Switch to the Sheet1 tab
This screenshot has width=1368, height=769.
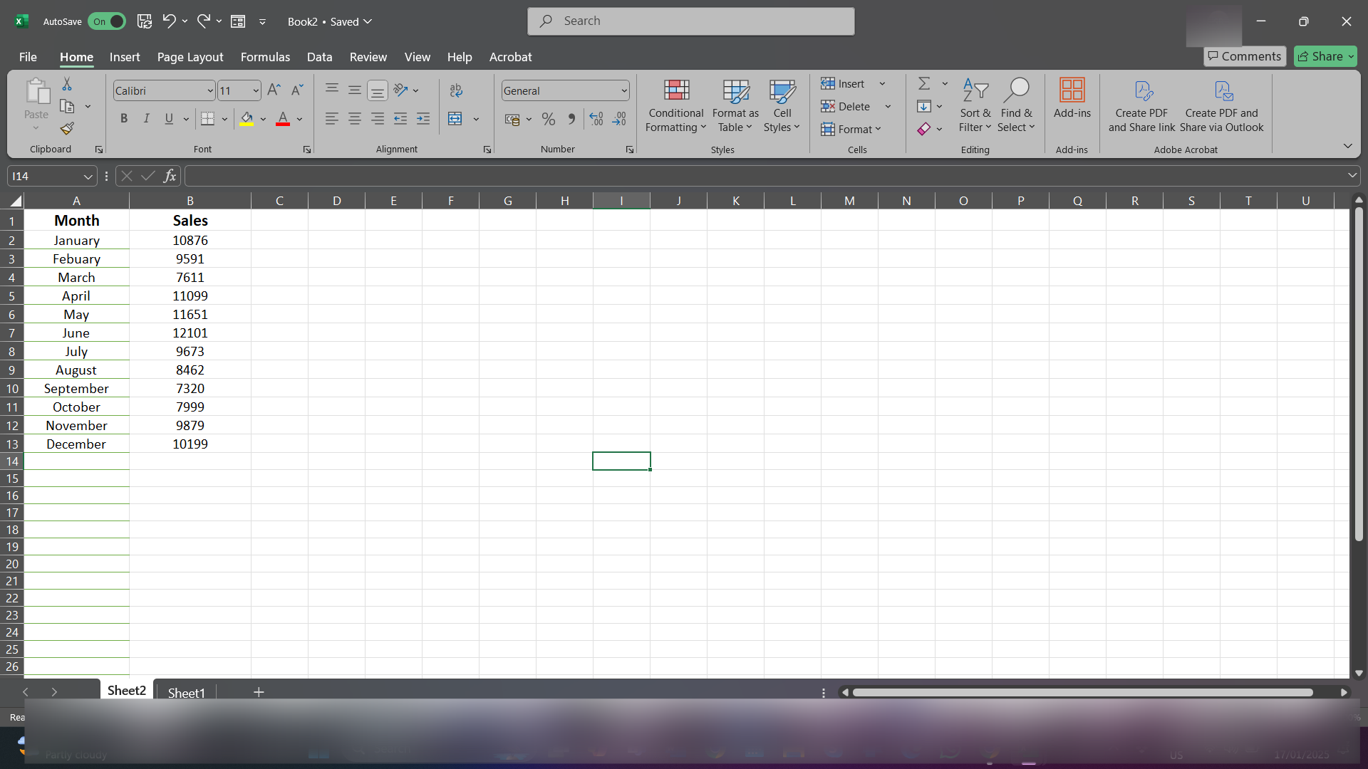186,692
